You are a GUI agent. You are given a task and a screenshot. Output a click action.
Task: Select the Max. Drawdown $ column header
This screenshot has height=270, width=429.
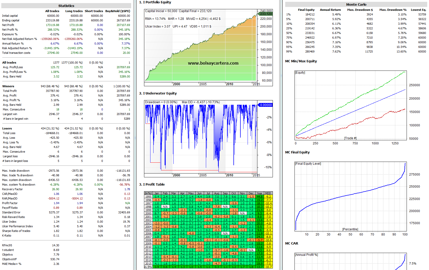coord(360,10)
